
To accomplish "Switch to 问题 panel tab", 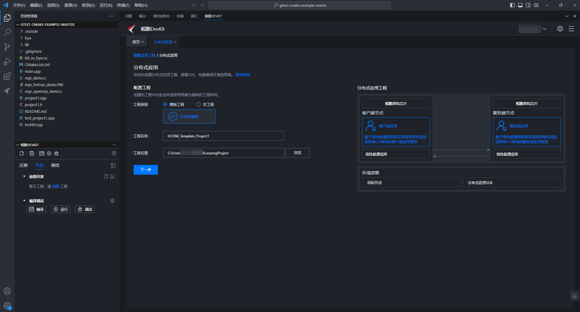I will click(128, 16).
